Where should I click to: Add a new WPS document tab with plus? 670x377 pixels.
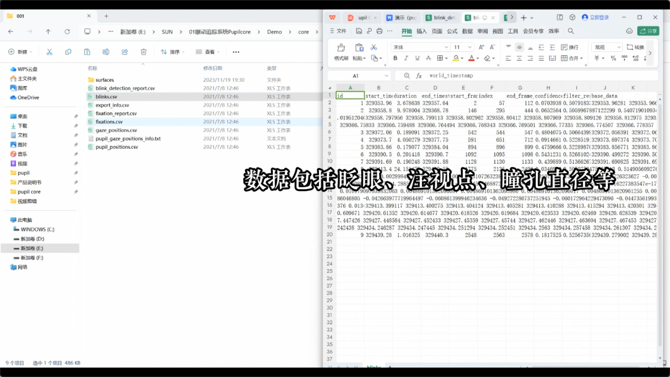click(x=524, y=17)
